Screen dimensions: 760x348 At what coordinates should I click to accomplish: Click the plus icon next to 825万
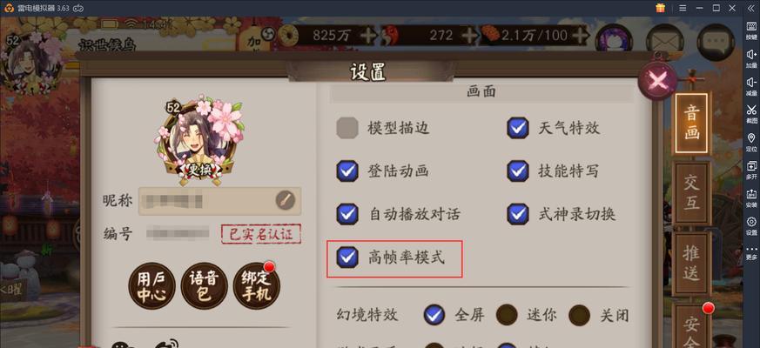(x=368, y=36)
